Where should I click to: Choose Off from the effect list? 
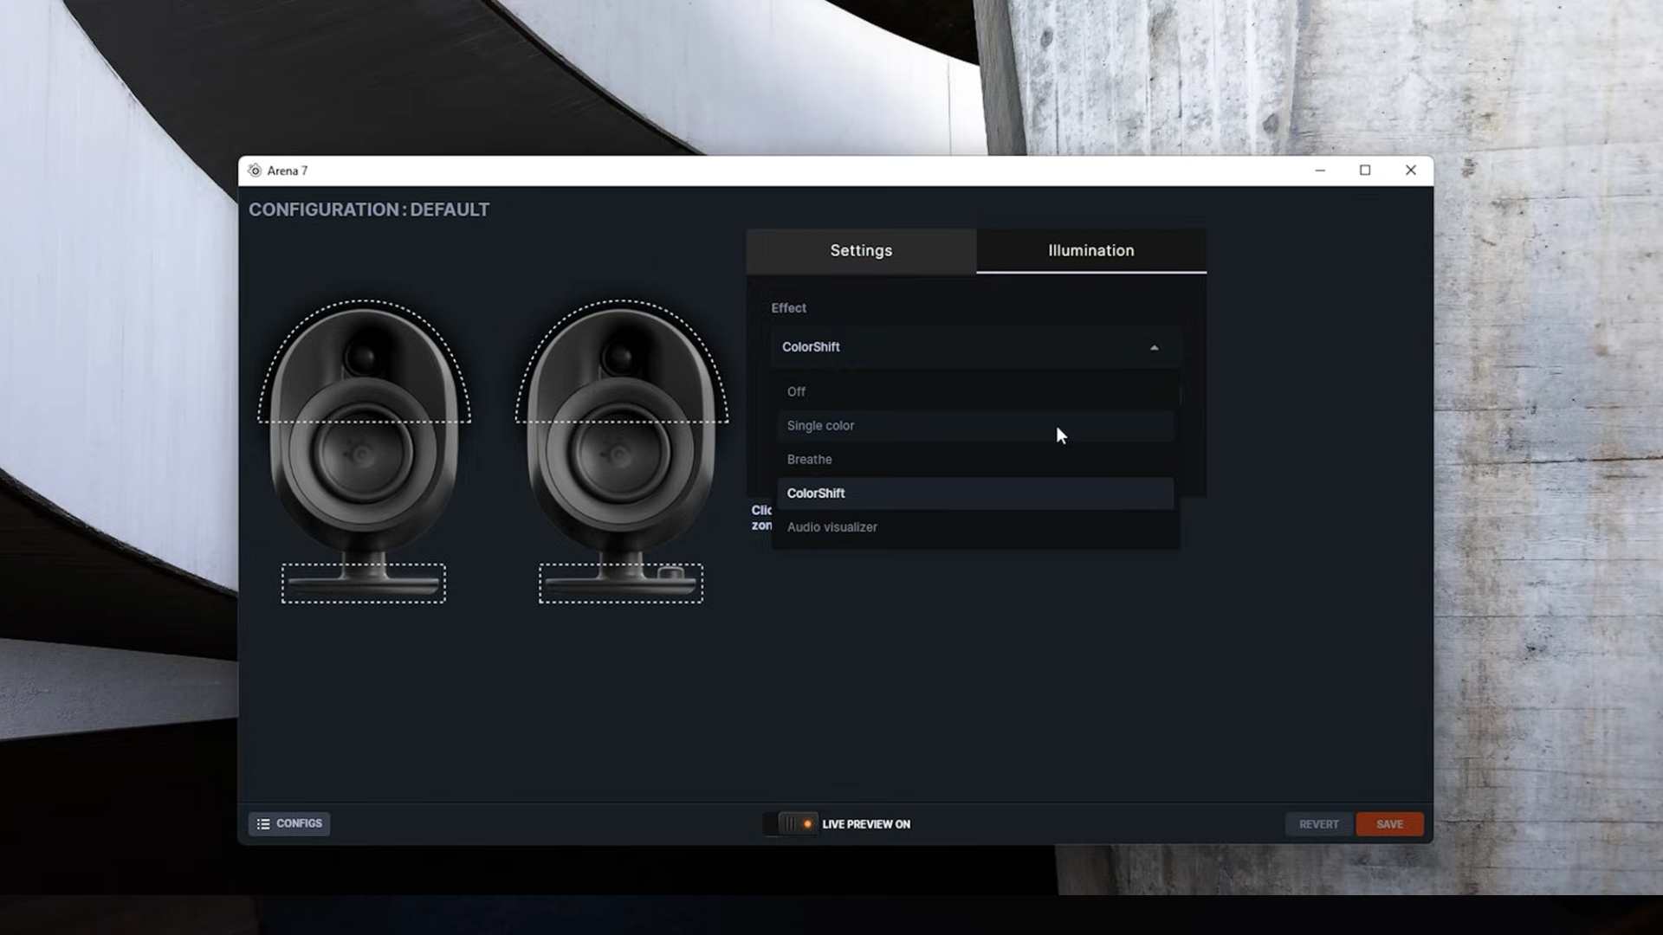796,392
